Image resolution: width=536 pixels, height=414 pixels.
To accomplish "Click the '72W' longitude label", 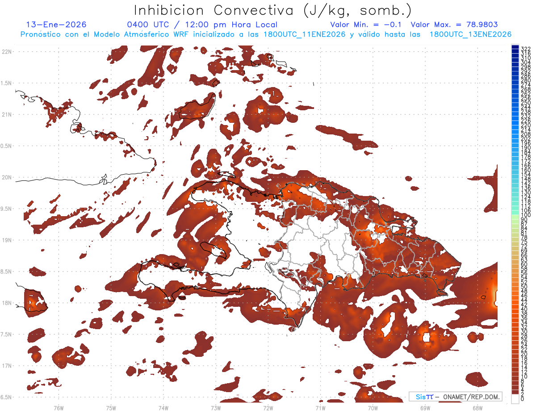I will click(268, 408).
